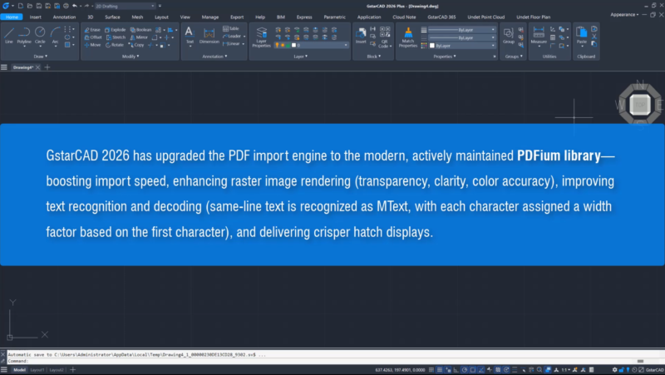Activate the Circle tool
665x375 pixels.
click(41, 35)
